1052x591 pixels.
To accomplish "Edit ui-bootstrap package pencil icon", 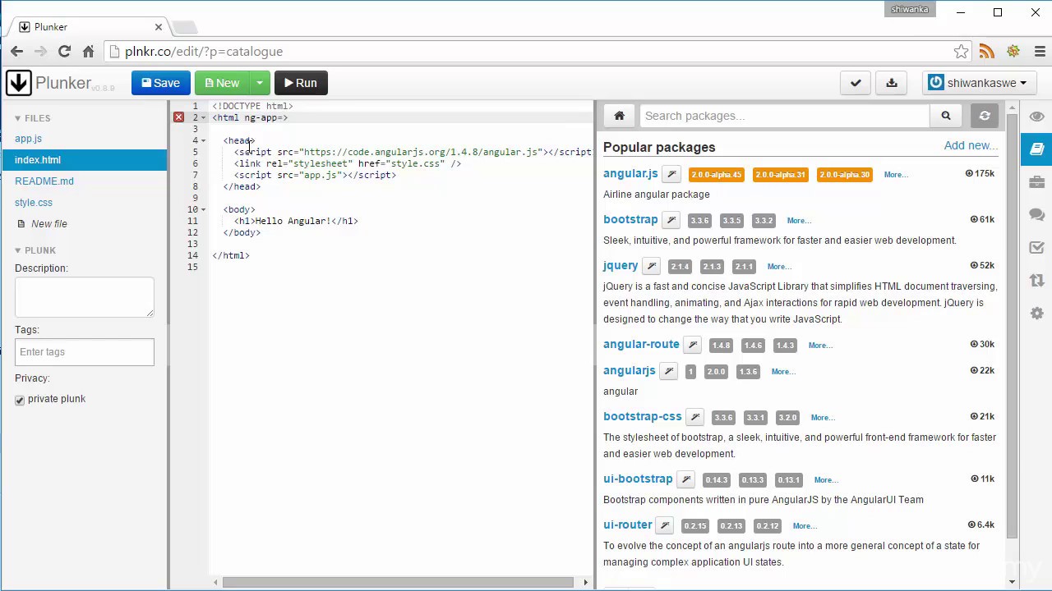I will coord(686,479).
